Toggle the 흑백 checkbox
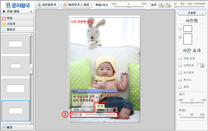Image resolution: width=208 pixels, height=131 pixels. [x=180, y=87]
